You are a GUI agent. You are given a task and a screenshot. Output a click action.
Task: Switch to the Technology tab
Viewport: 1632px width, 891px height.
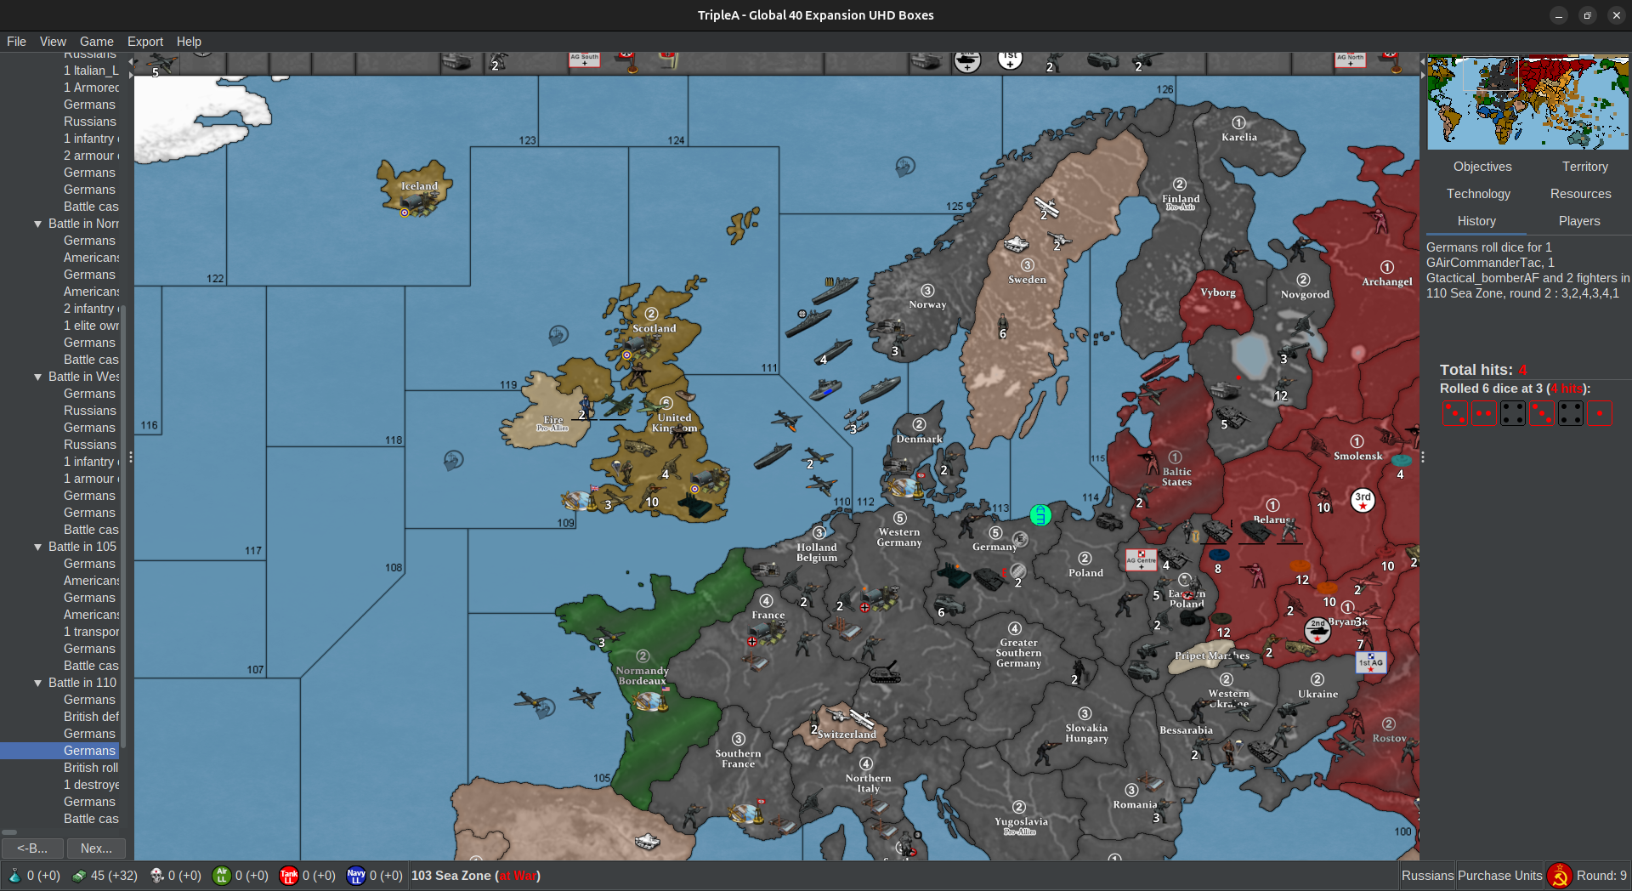click(1478, 194)
